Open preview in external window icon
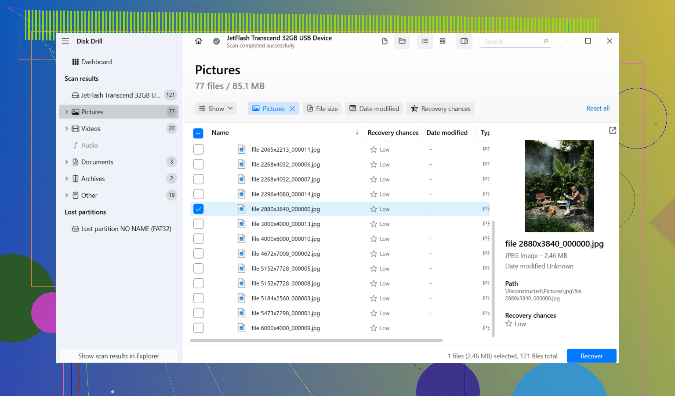Screen dimensions: 675x396 pyautogui.click(x=613, y=131)
